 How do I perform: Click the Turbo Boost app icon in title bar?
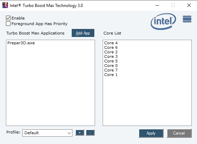tap(5, 5)
